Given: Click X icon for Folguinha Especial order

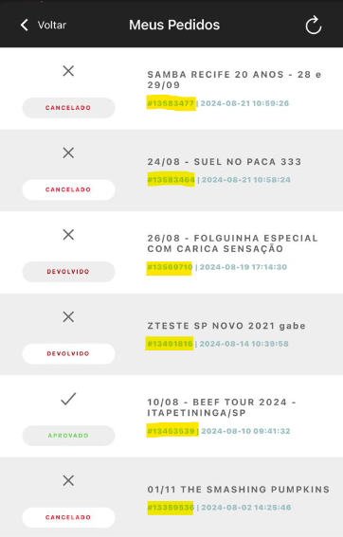Looking at the screenshot, I should 68,235.
